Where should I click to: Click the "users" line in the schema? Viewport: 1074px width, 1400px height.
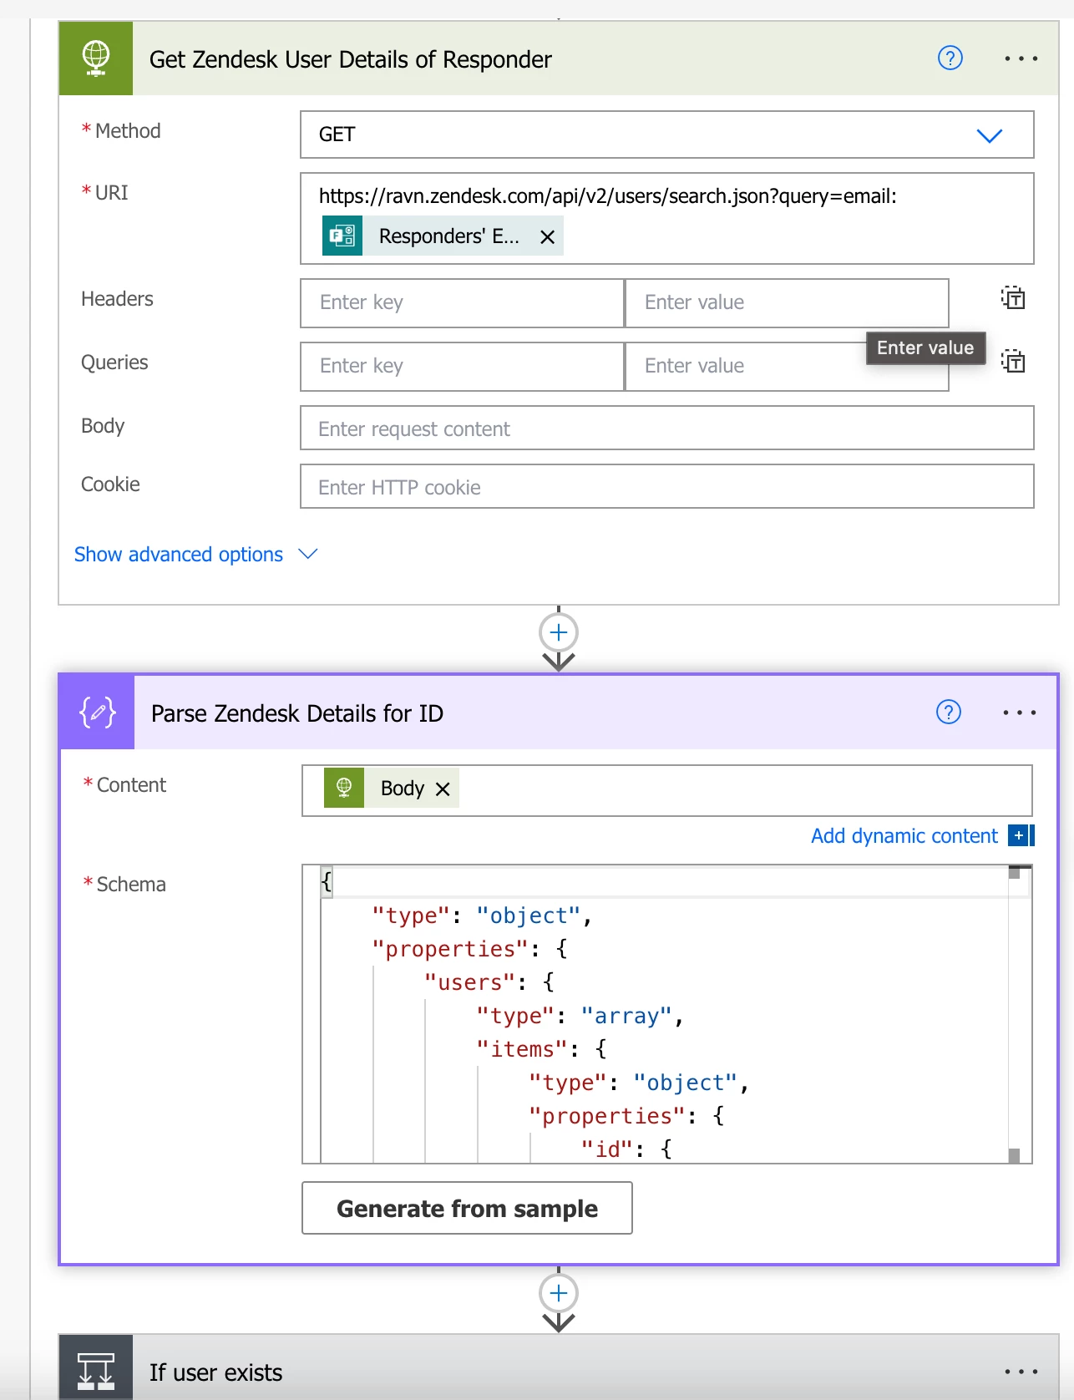click(489, 982)
